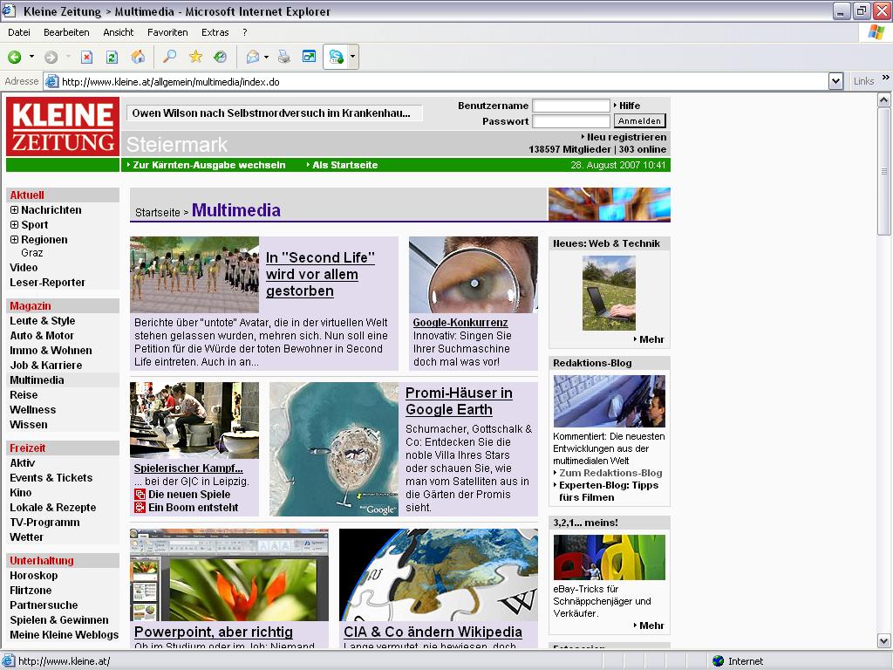Open the Favoriten menu
This screenshot has height=670, width=893.
coord(167,32)
